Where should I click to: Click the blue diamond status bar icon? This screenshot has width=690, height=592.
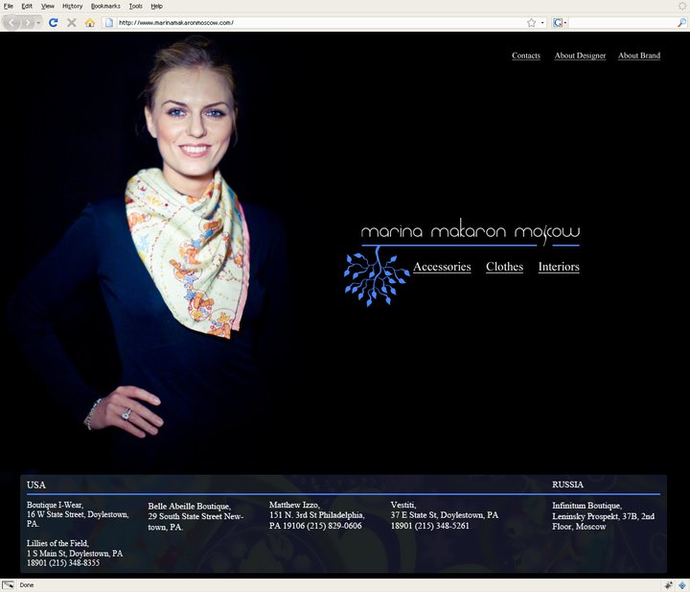tap(682, 585)
